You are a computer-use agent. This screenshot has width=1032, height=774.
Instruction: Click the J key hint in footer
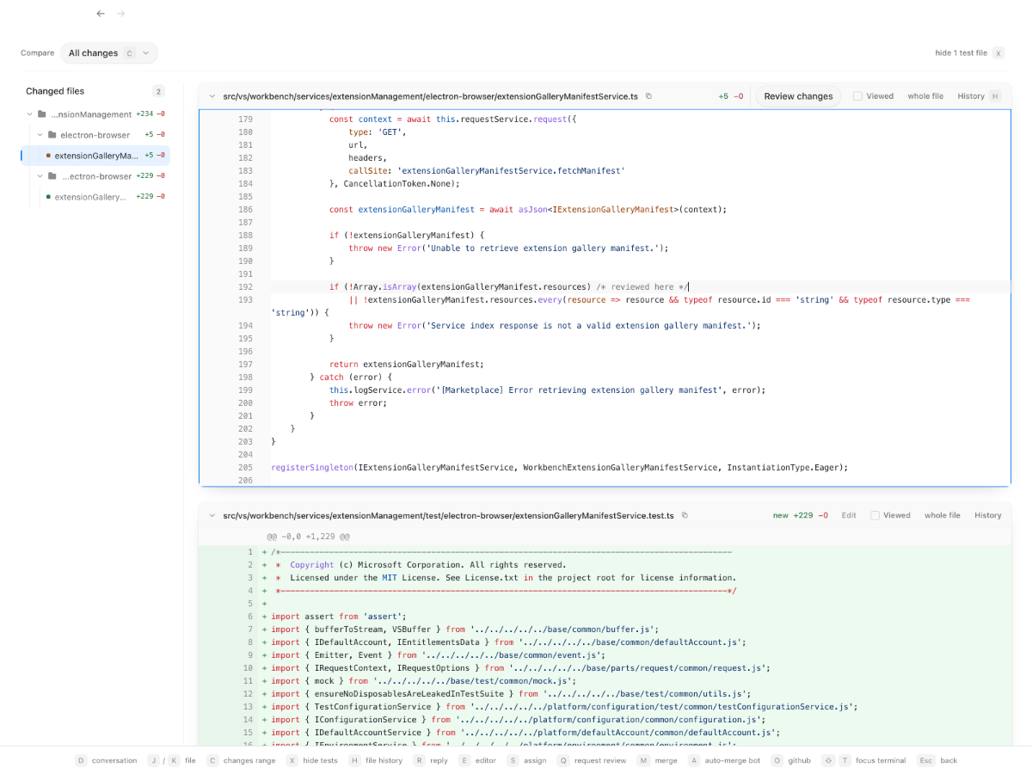click(x=153, y=760)
